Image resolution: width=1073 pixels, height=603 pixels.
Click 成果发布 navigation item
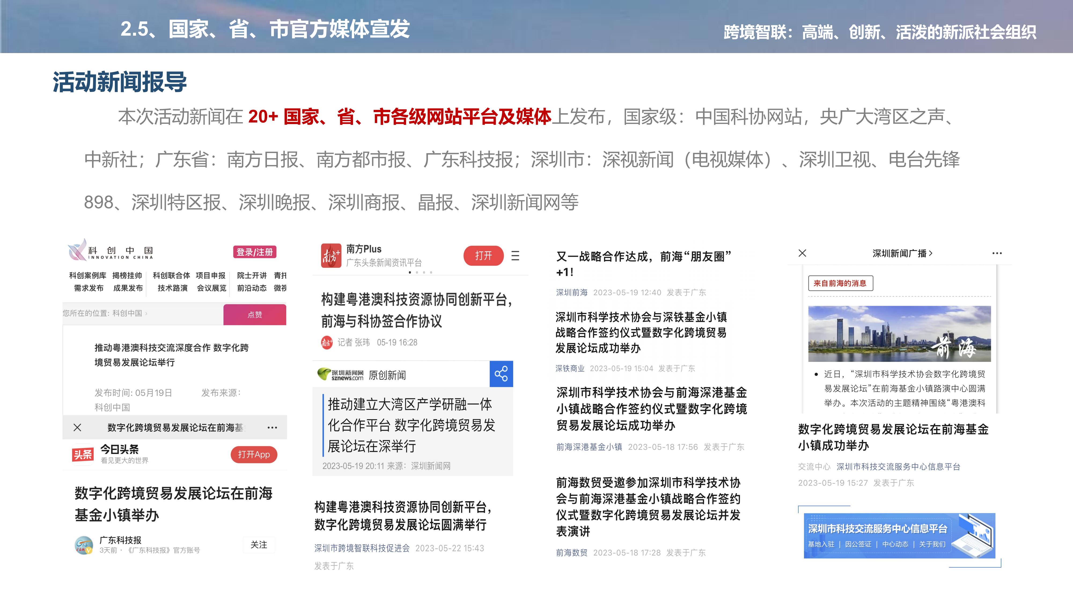[x=128, y=288]
